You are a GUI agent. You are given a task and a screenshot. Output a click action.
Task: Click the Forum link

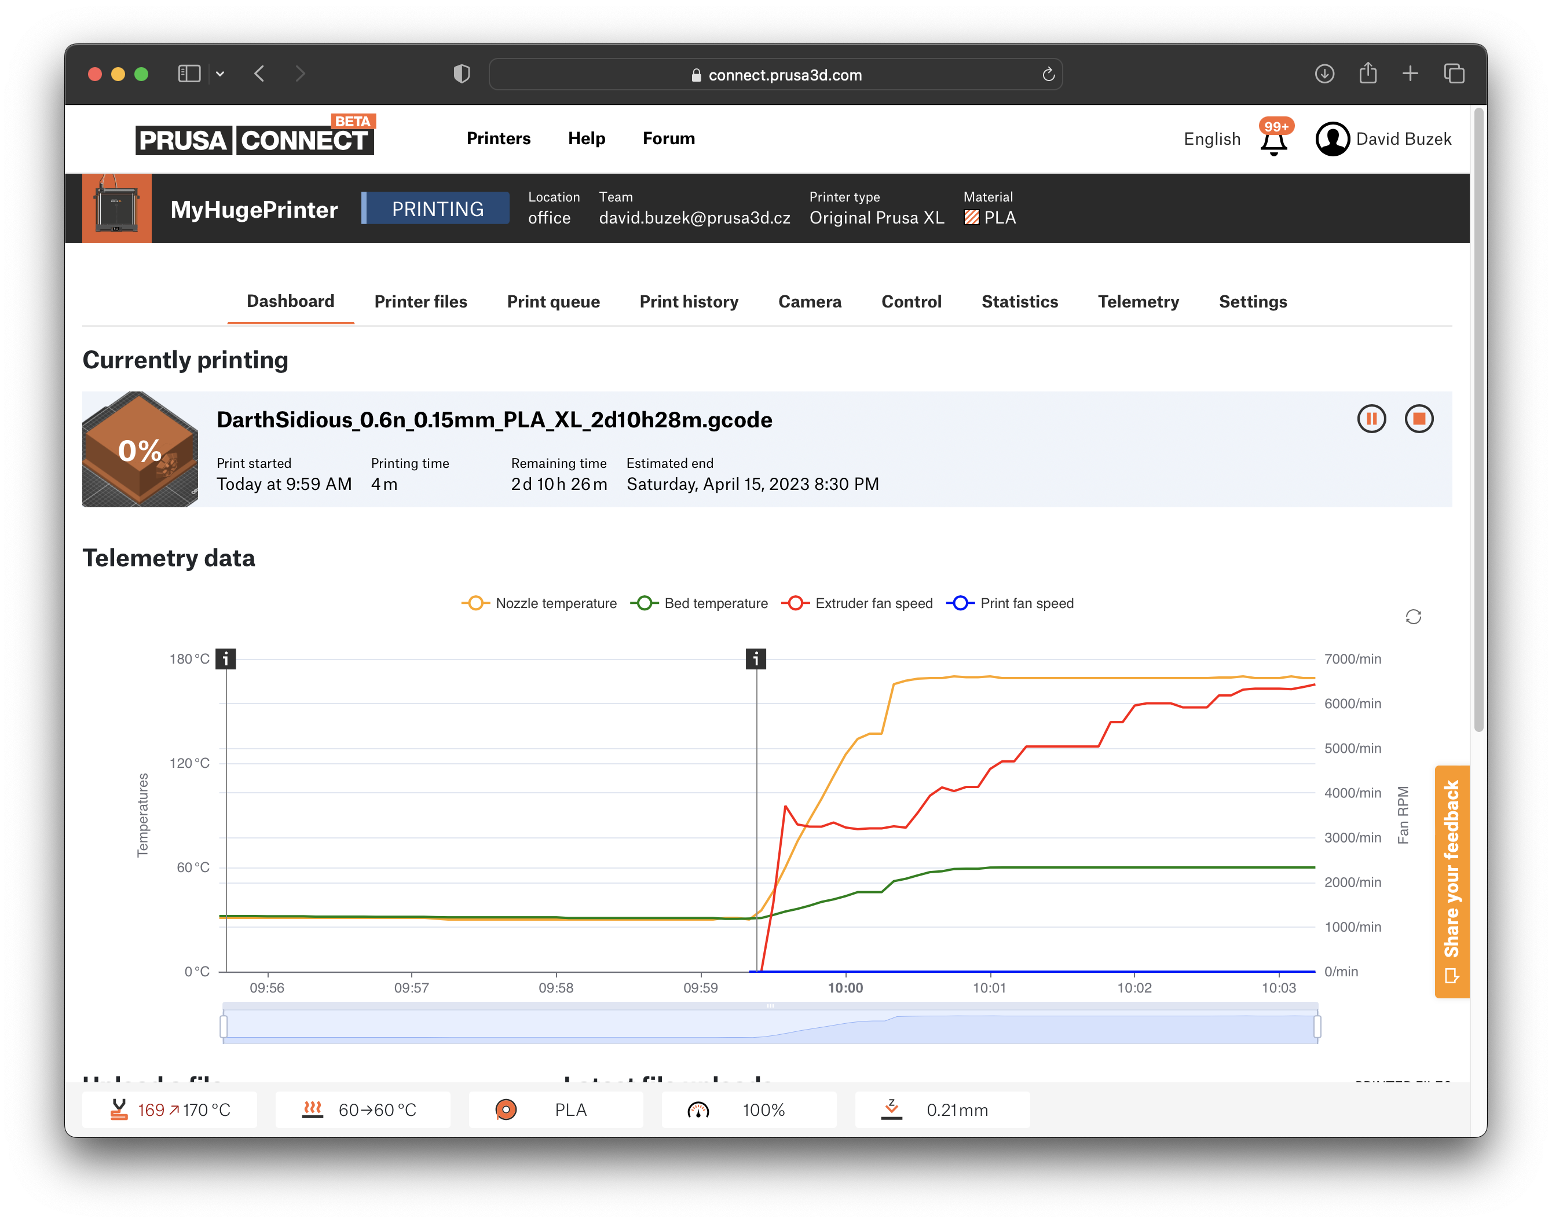[668, 138]
